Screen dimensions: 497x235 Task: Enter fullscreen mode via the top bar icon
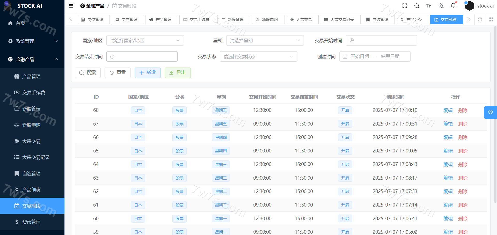[405, 6]
